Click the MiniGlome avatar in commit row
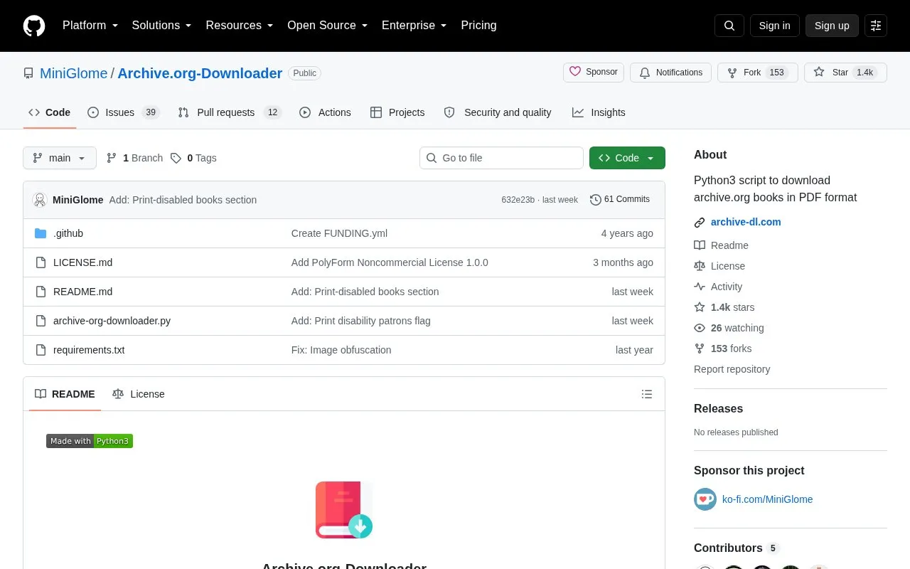 [x=40, y=200]
